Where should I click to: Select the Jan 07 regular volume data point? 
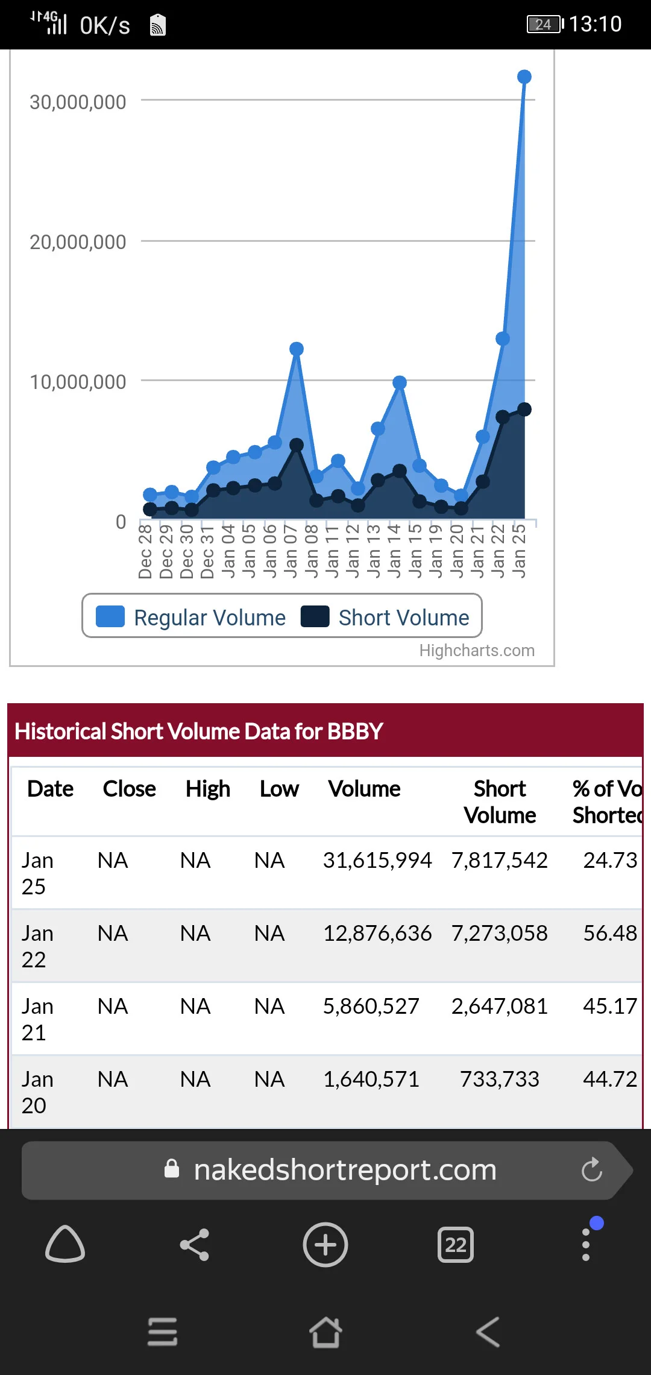pos(296,349)
